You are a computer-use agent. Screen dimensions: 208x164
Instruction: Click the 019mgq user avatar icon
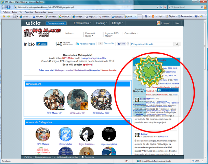click(x=158, y=23)
